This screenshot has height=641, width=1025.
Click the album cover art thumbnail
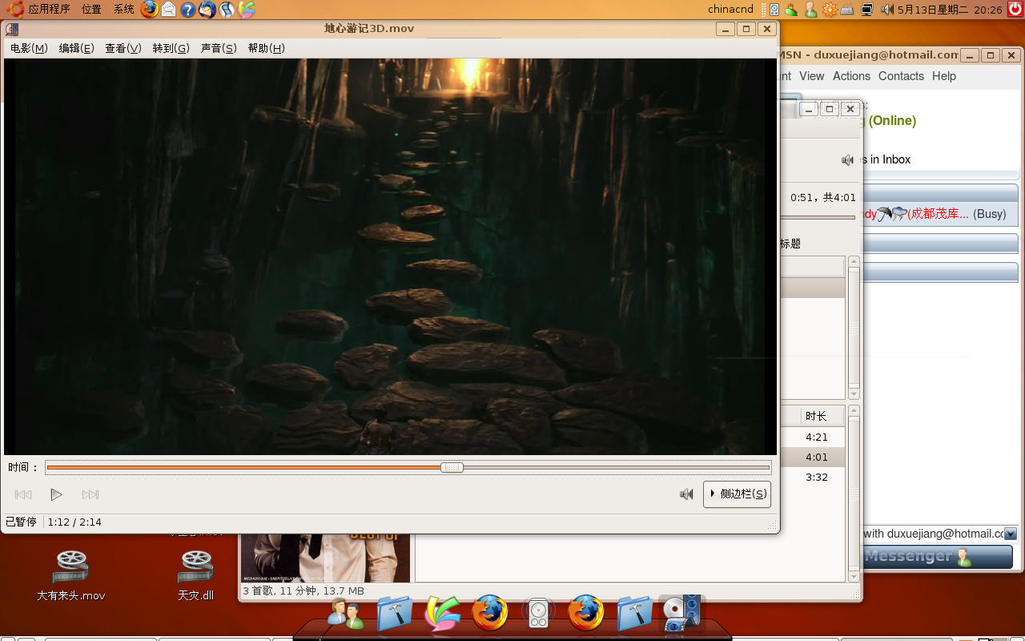pyautogui.click(x=325, y=558)
